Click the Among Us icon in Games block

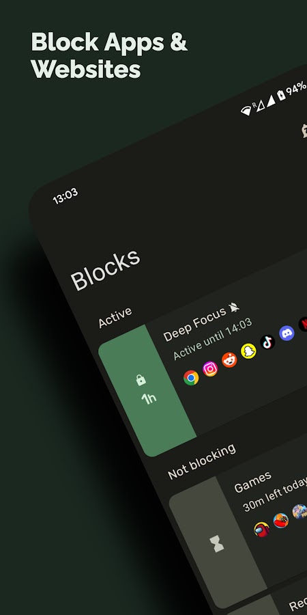point(261,529)
